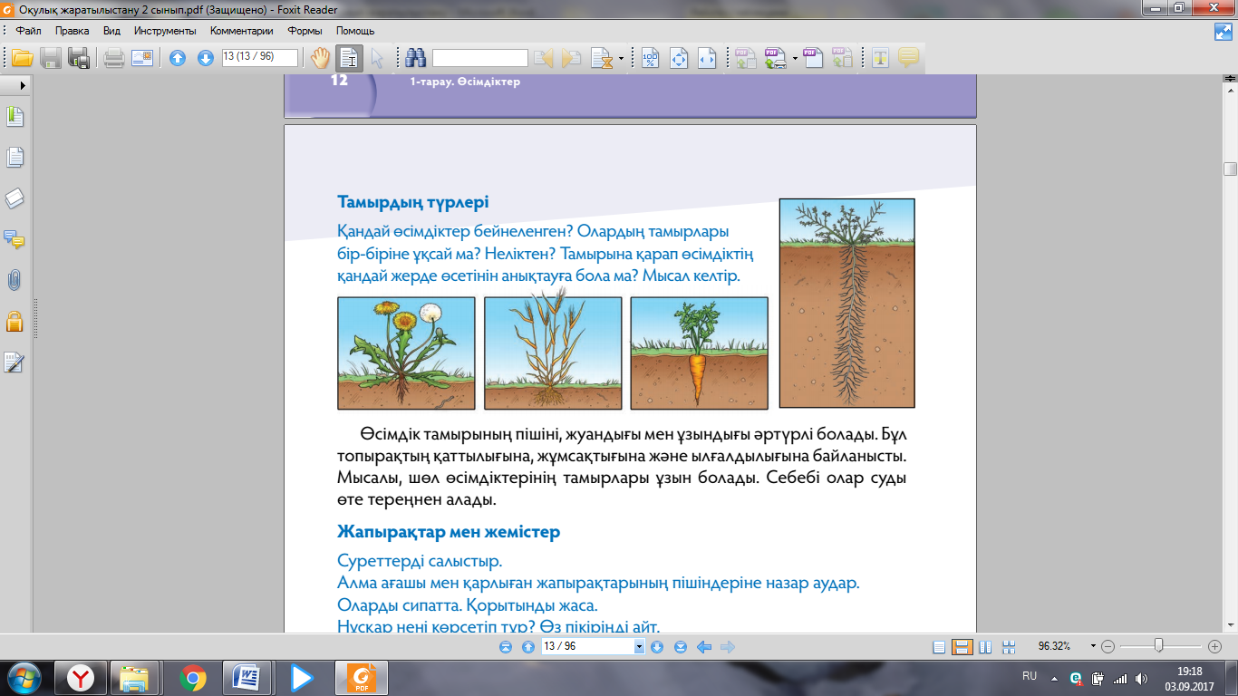Open the Помощь menu
The height and width of the screenshot is (696, 1238).
[x=355, y=30]
